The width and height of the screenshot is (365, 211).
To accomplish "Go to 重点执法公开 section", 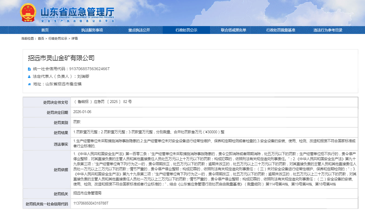I will point(139,30).
